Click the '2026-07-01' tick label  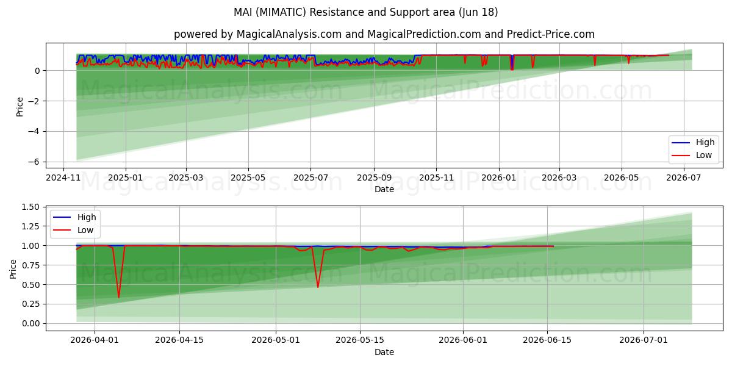[643, 340]
